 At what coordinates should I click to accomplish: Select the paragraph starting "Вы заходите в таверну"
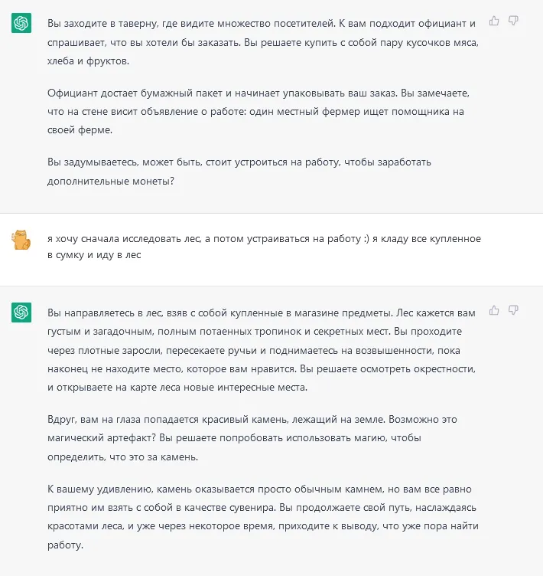(263, 42)
